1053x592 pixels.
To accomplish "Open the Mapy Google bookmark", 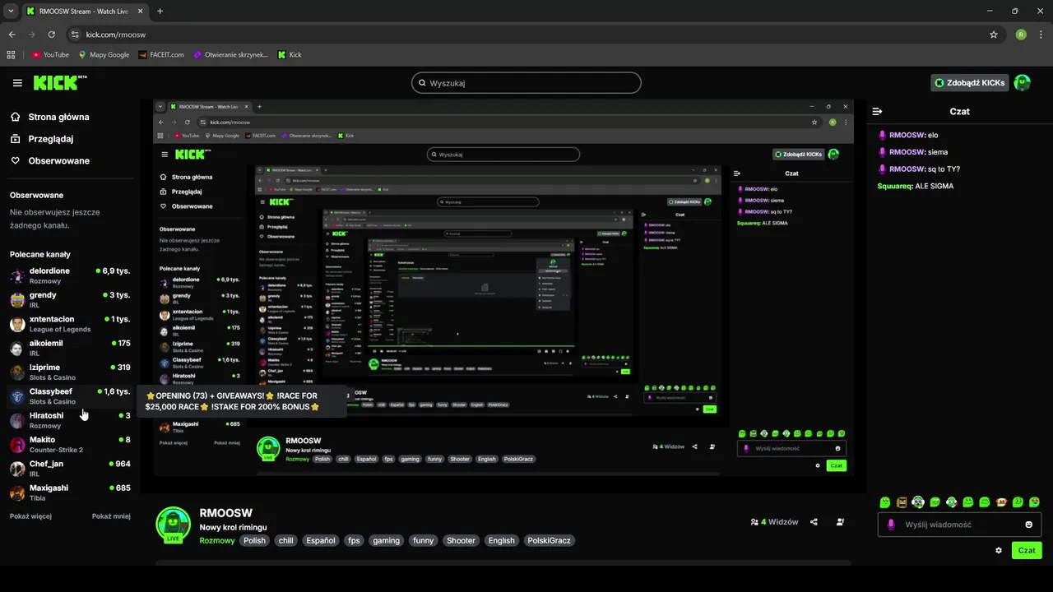I will pyautogui.click(x=104, y=55).
